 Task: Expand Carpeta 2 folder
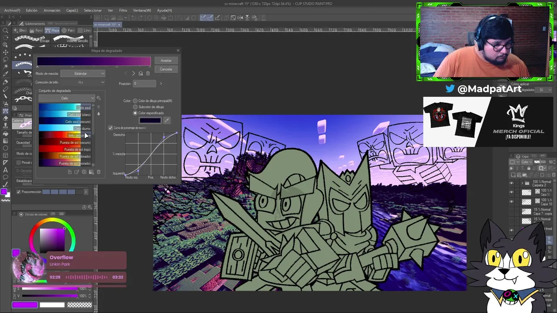pos(522,183)
